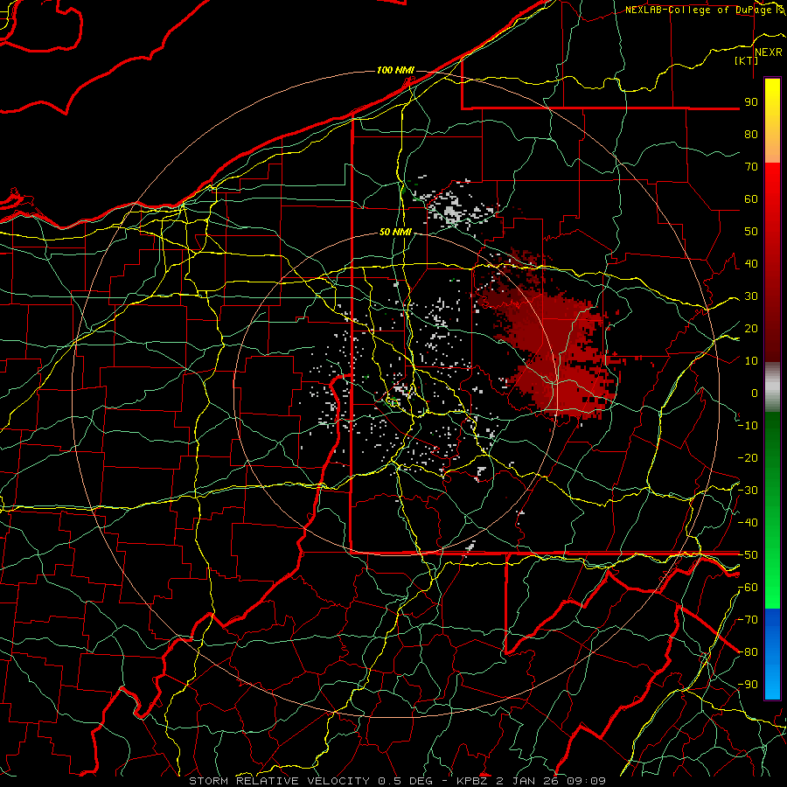The height and width of the screenshot is (787, 787).
Task: Select the -10 scale value
Action: coord(748,426)
